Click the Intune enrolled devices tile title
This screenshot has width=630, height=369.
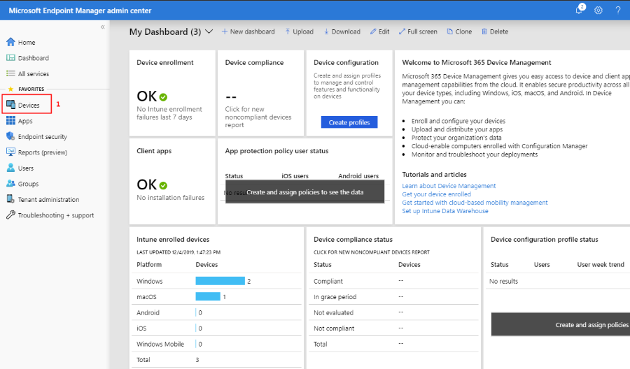(x=173, y=240)
